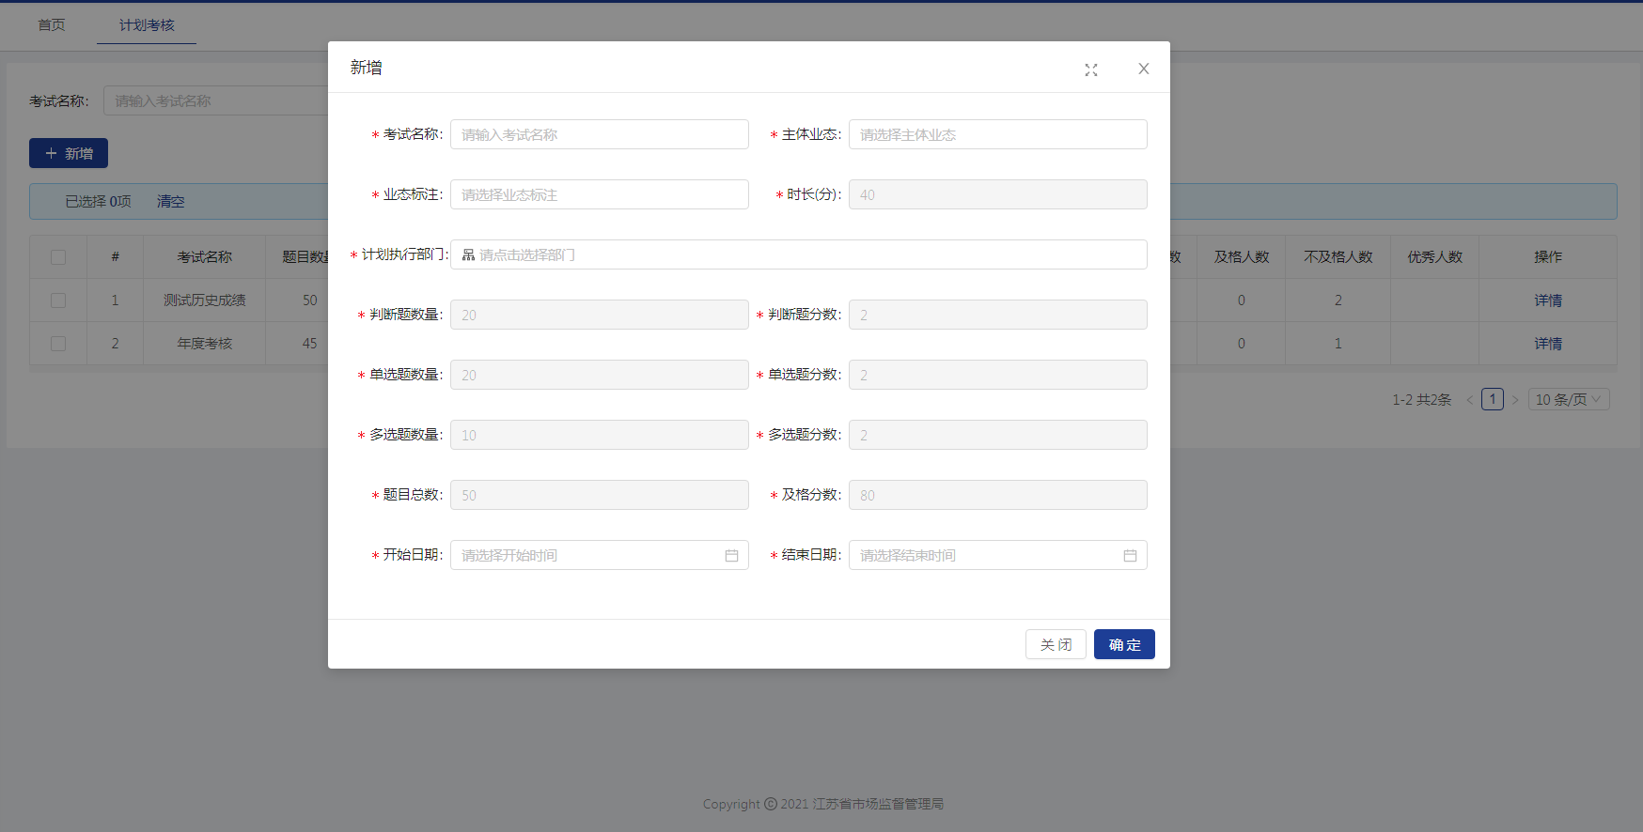Check the row 2 年度考核 checkbox
This screenshot has height=832, width=1643.
(58, 344)
